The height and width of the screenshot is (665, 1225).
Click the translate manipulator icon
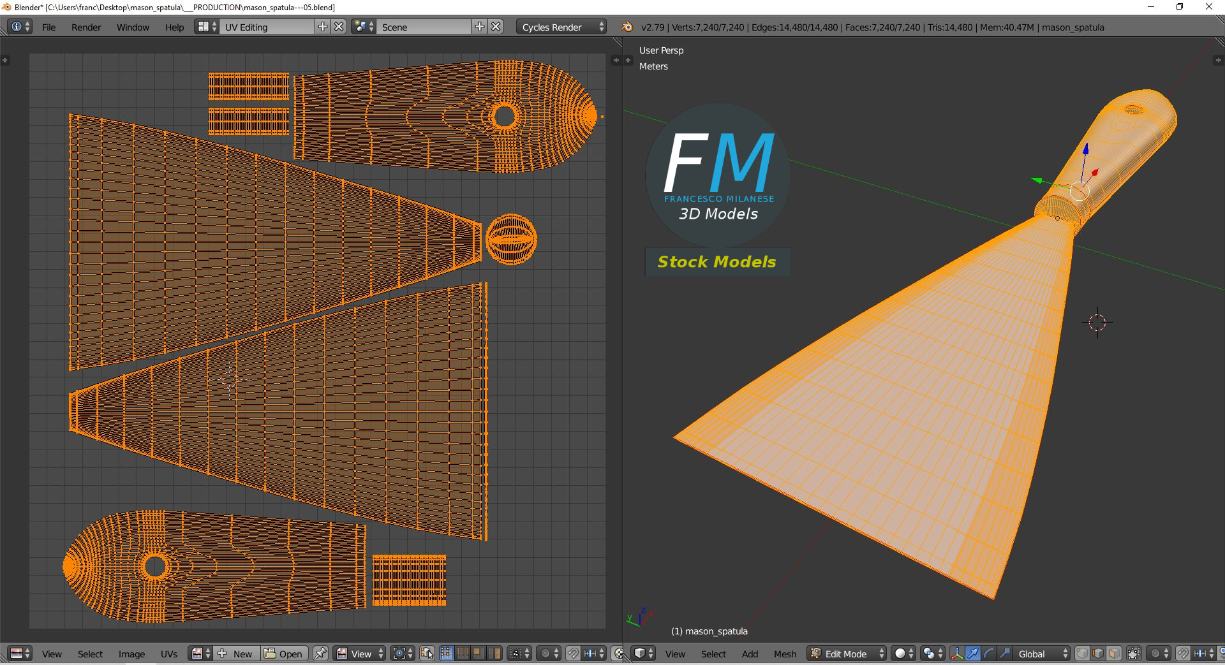pos(972,654)
